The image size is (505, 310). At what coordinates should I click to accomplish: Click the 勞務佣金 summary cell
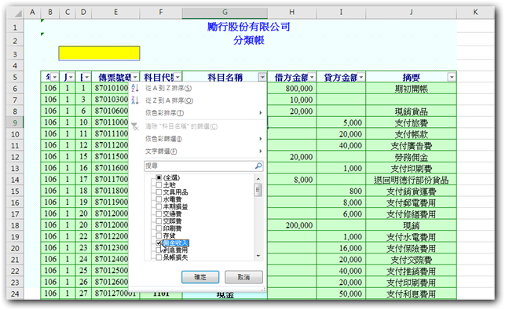click(412, 157)
